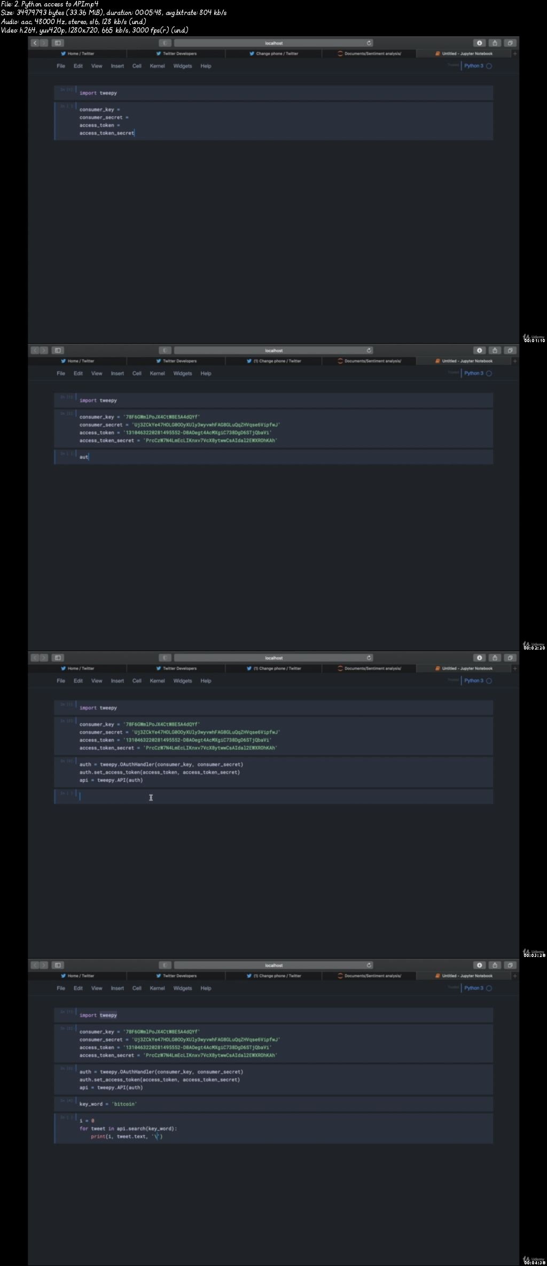Open Cell menu in 00:02:20 frame

click(137, 374)
